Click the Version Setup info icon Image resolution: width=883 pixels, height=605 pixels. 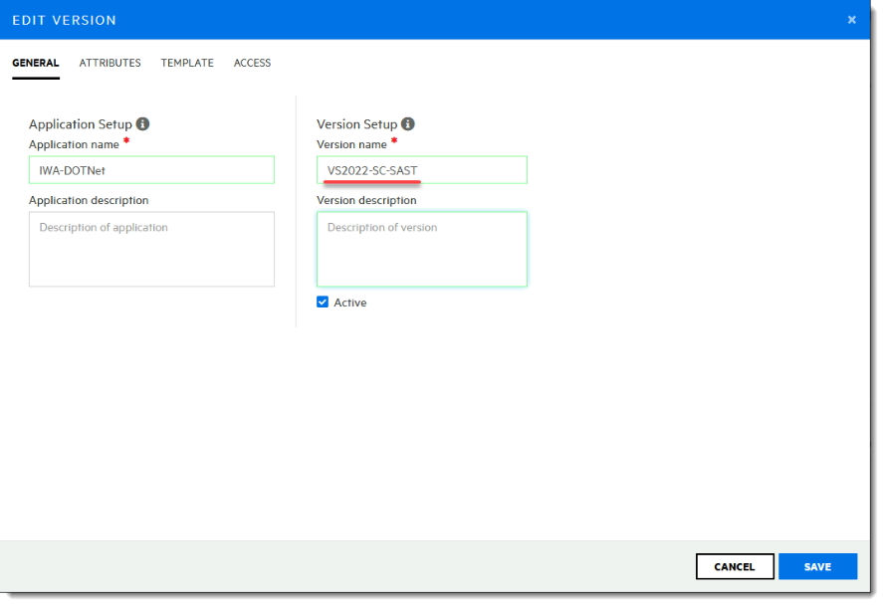(x=408, y=124)
